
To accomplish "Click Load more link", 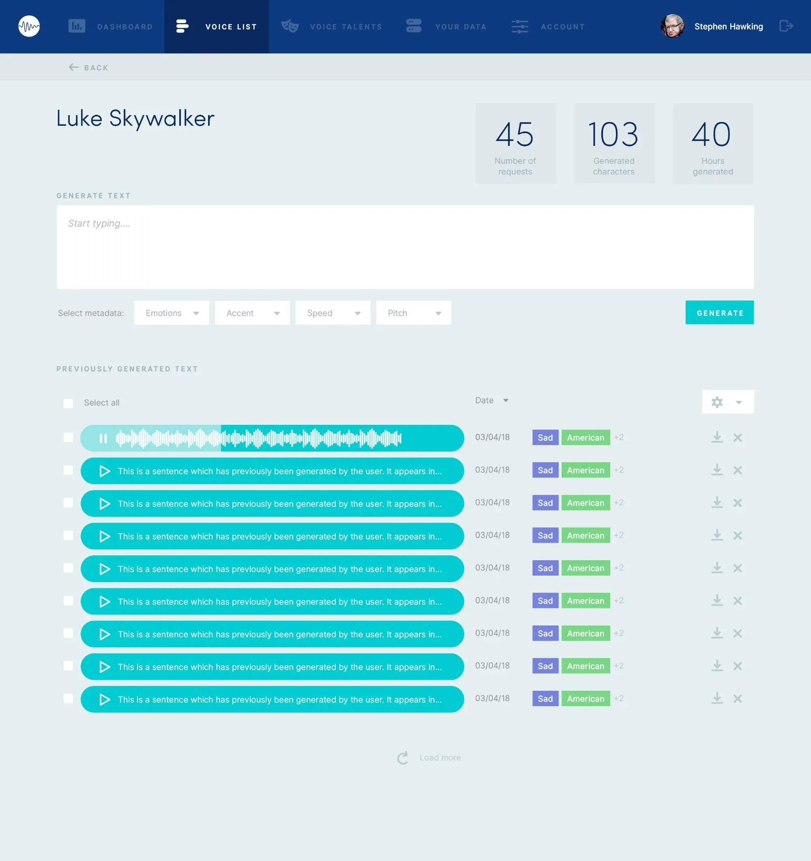I will coord(440,758).
